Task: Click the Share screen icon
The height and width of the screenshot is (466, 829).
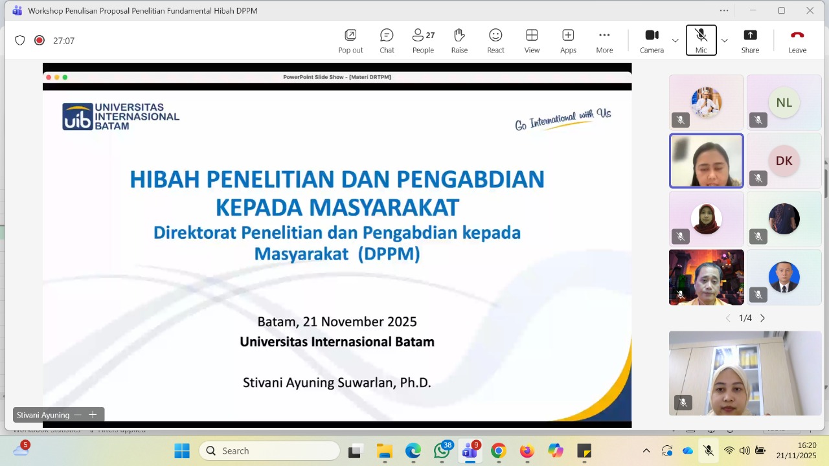Action: click(750, 41)
